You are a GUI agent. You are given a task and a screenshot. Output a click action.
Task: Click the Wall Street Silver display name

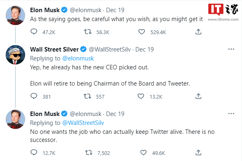(x=54, y=49)
